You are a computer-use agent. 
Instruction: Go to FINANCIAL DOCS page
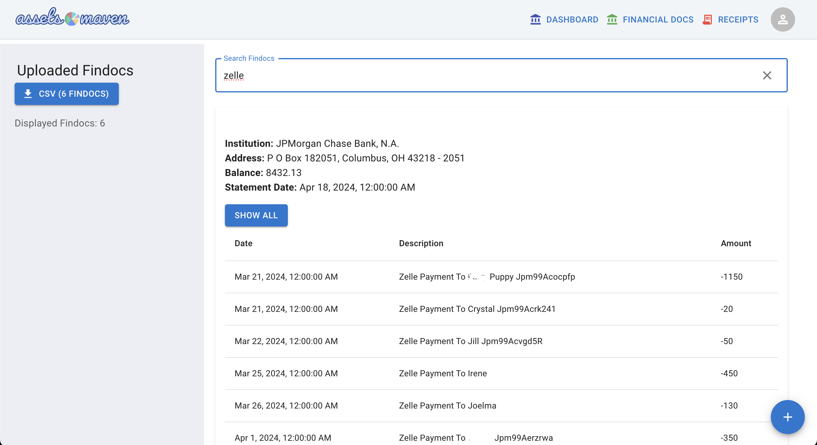pyautogui.click(x=658, y=19)
